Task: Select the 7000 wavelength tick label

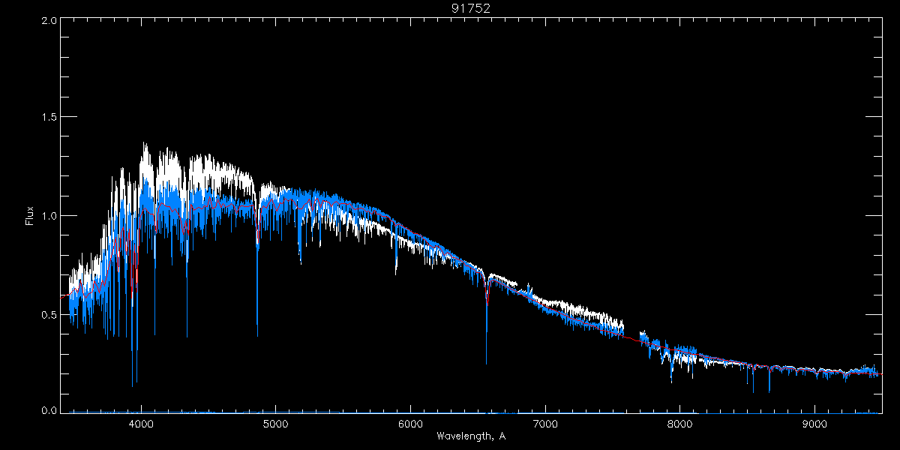Action: tap(545, 424)
